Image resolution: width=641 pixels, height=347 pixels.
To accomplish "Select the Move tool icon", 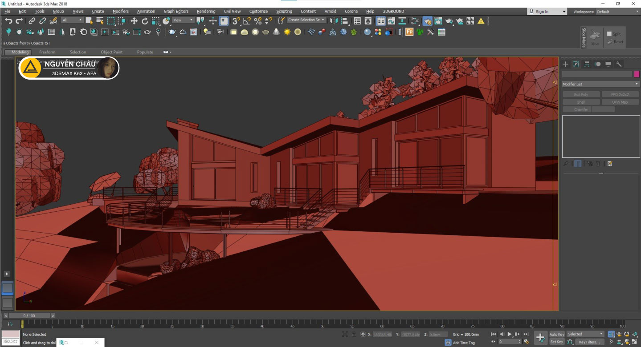I will [x=134, y=20].
